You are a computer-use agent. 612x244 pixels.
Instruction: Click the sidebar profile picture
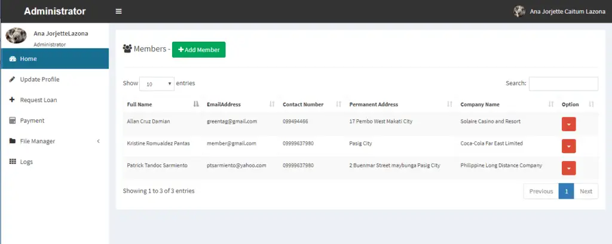16,36
